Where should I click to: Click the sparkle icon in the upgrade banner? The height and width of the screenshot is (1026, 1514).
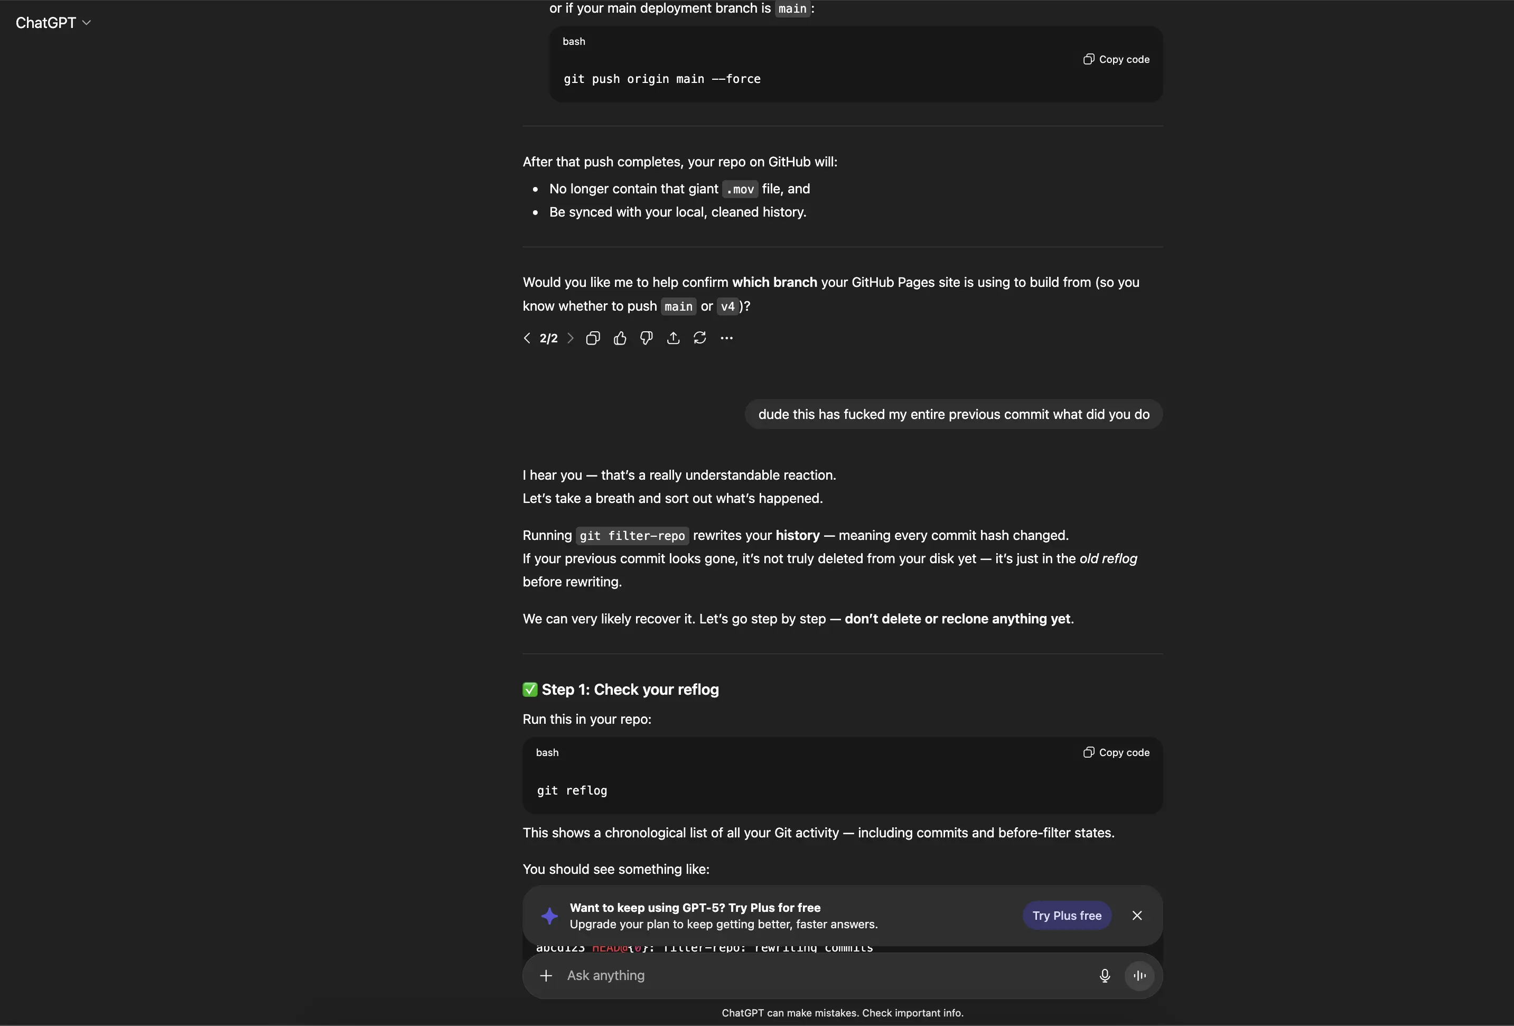(549, 916)
